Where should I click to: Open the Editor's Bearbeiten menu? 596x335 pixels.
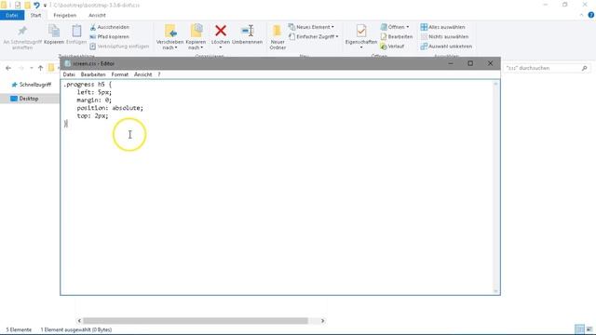[93, 74]
